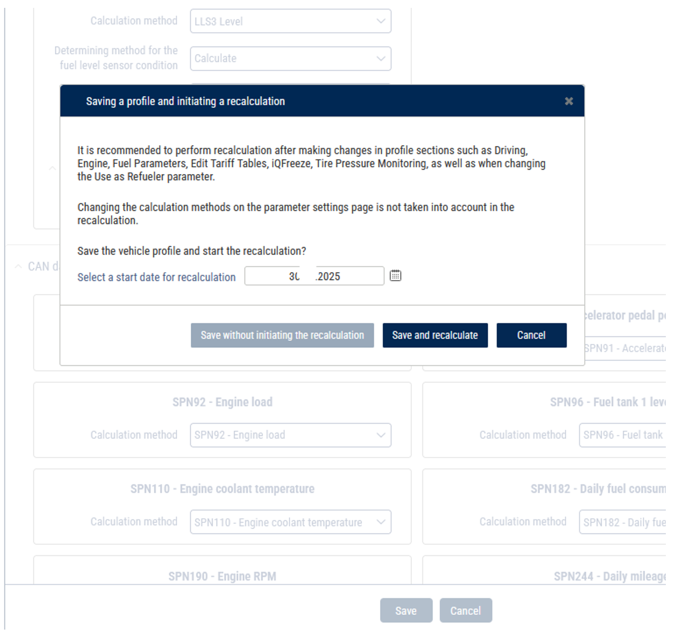Open SPN110 - Engine coolant temperature dropdown
683x634 pixels.
click(x=291, y=522)
